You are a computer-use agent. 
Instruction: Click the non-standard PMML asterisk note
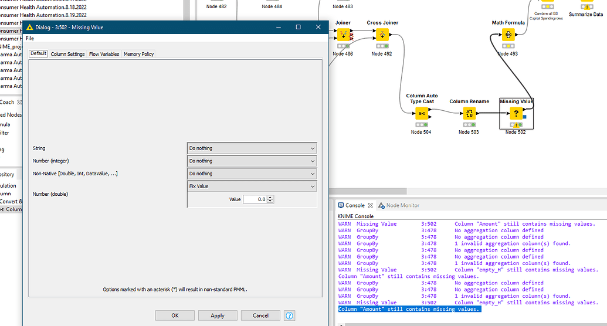pyautogui.click(x=175, y=290)
